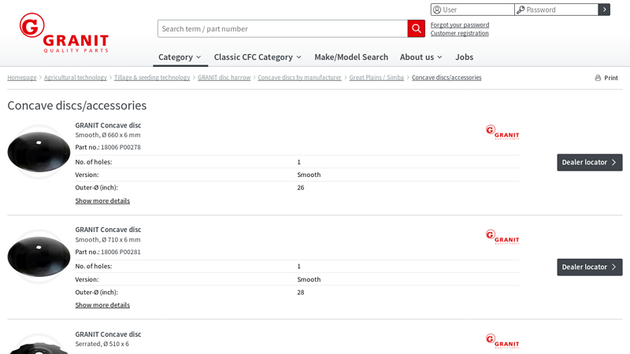The height and width of the screenshot is (354, 630).
Task: Click GRANIT brand logo beside first disc
Action: [502, 132]
